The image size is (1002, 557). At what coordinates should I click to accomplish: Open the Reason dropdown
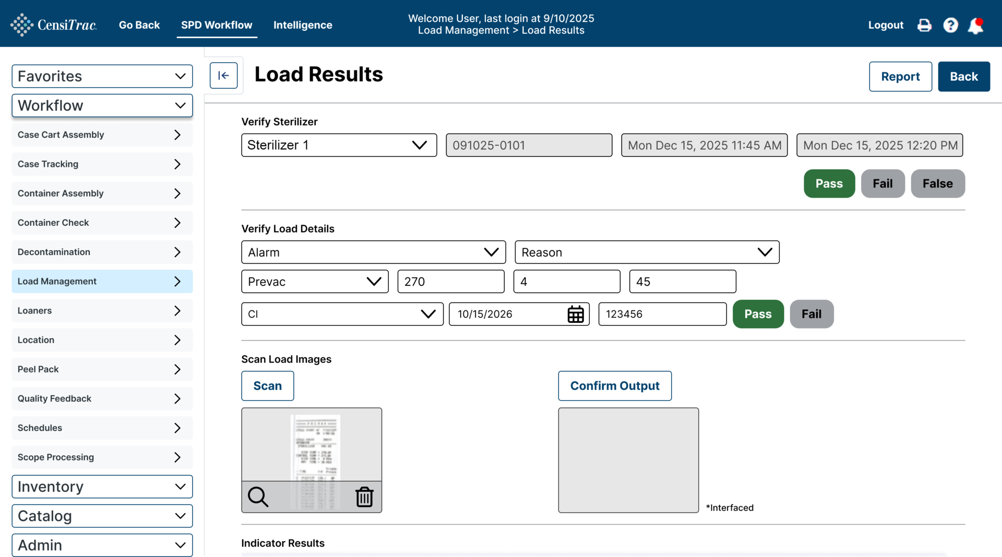click(x=647, y=252)
